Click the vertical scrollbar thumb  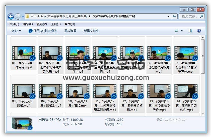(x=203, y=56)
